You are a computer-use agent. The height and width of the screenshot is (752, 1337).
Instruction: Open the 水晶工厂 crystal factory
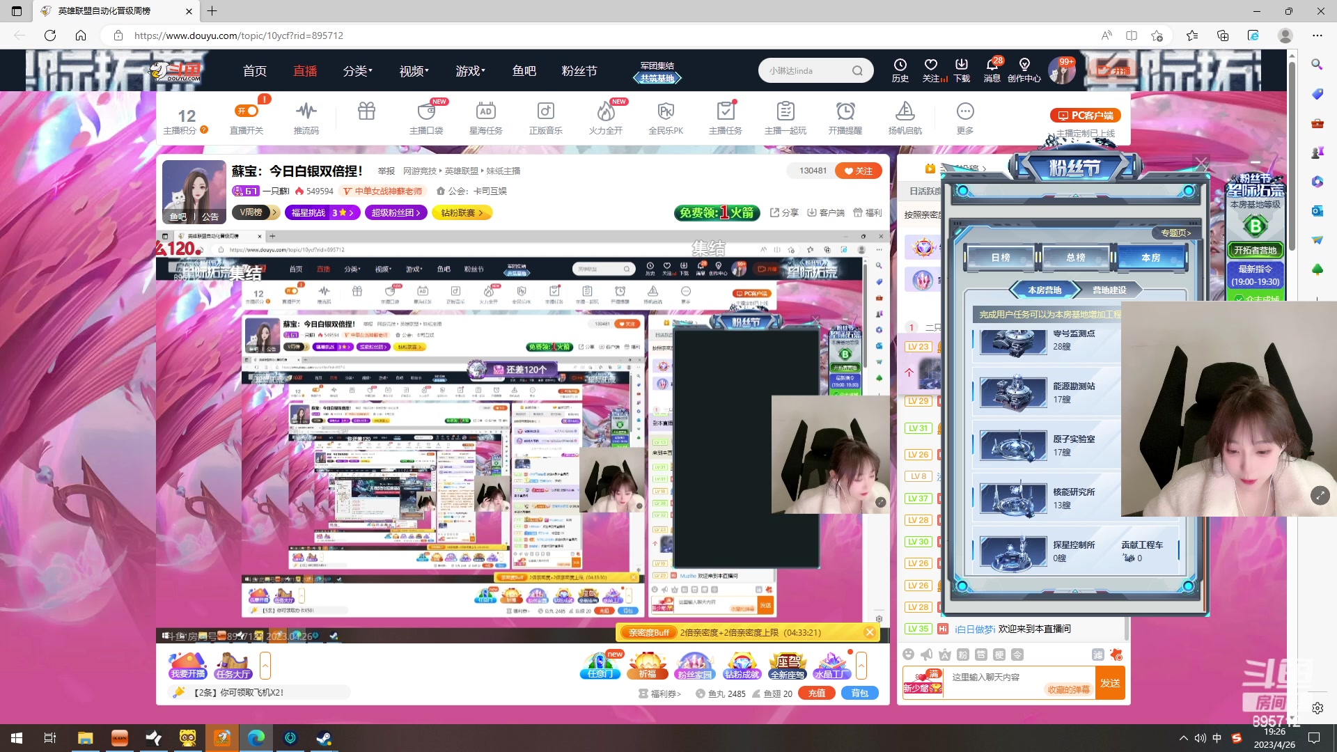pos(832,665)
